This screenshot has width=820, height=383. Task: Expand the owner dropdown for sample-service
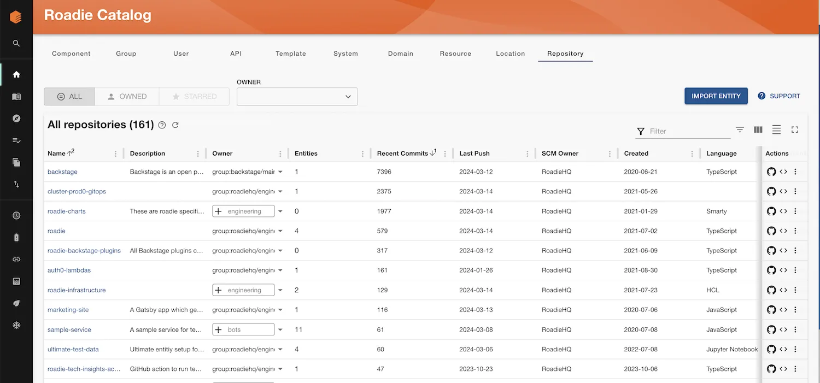click(280, 329)
